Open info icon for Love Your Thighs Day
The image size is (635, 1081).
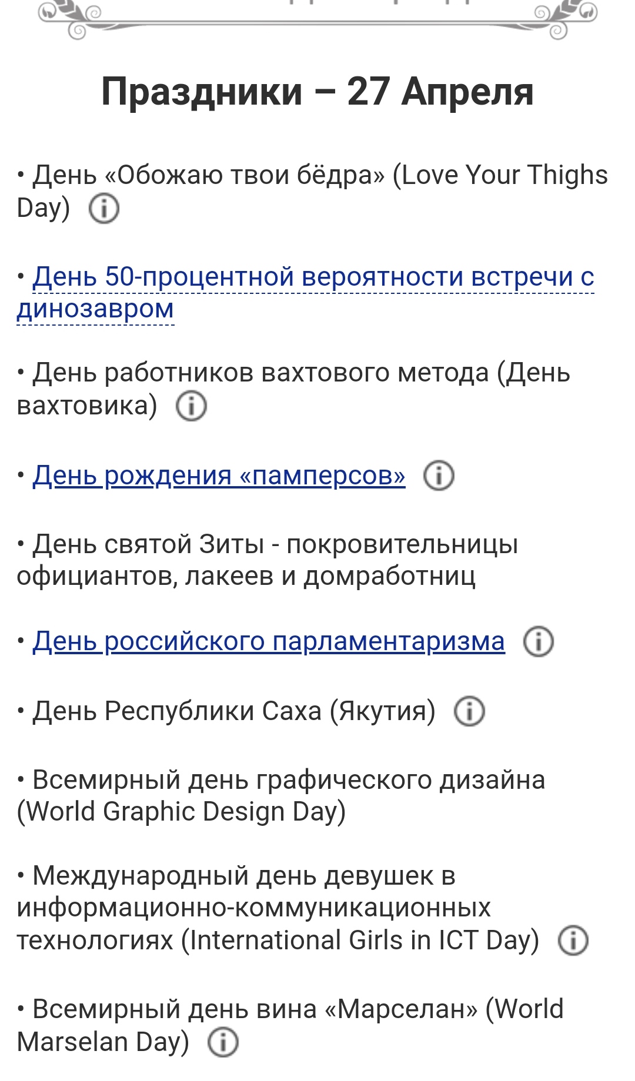[x=104, y=209]
